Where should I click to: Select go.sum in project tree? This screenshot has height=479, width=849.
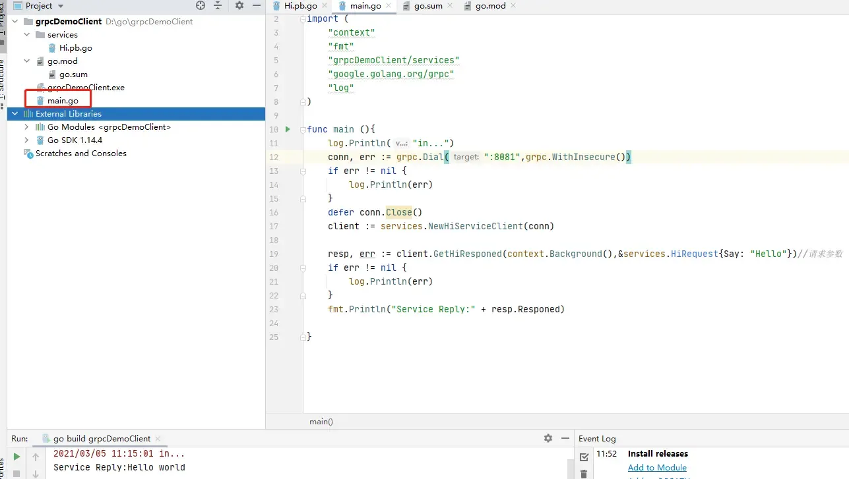coord(73,74)
